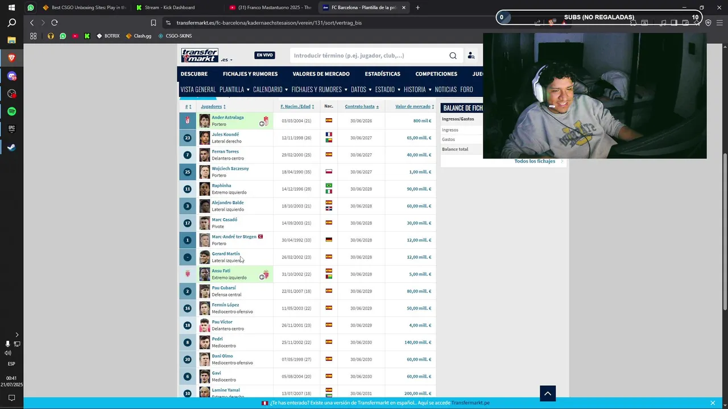Open the YouTube bookmark icon
The height and width of the screenshot is (409, 728).
pos(75,36)
